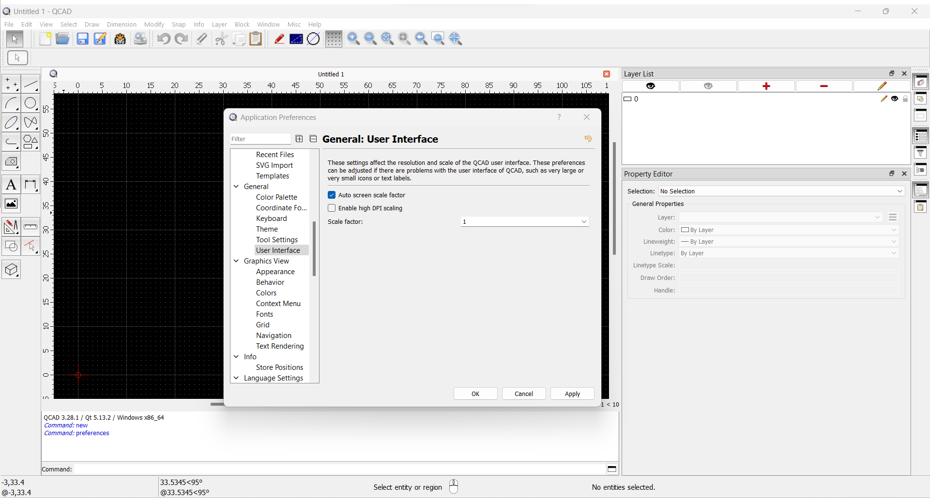Viewport: 930px width, 498px height.
Task: Click the Redo arrow icon
Action: 181,39
